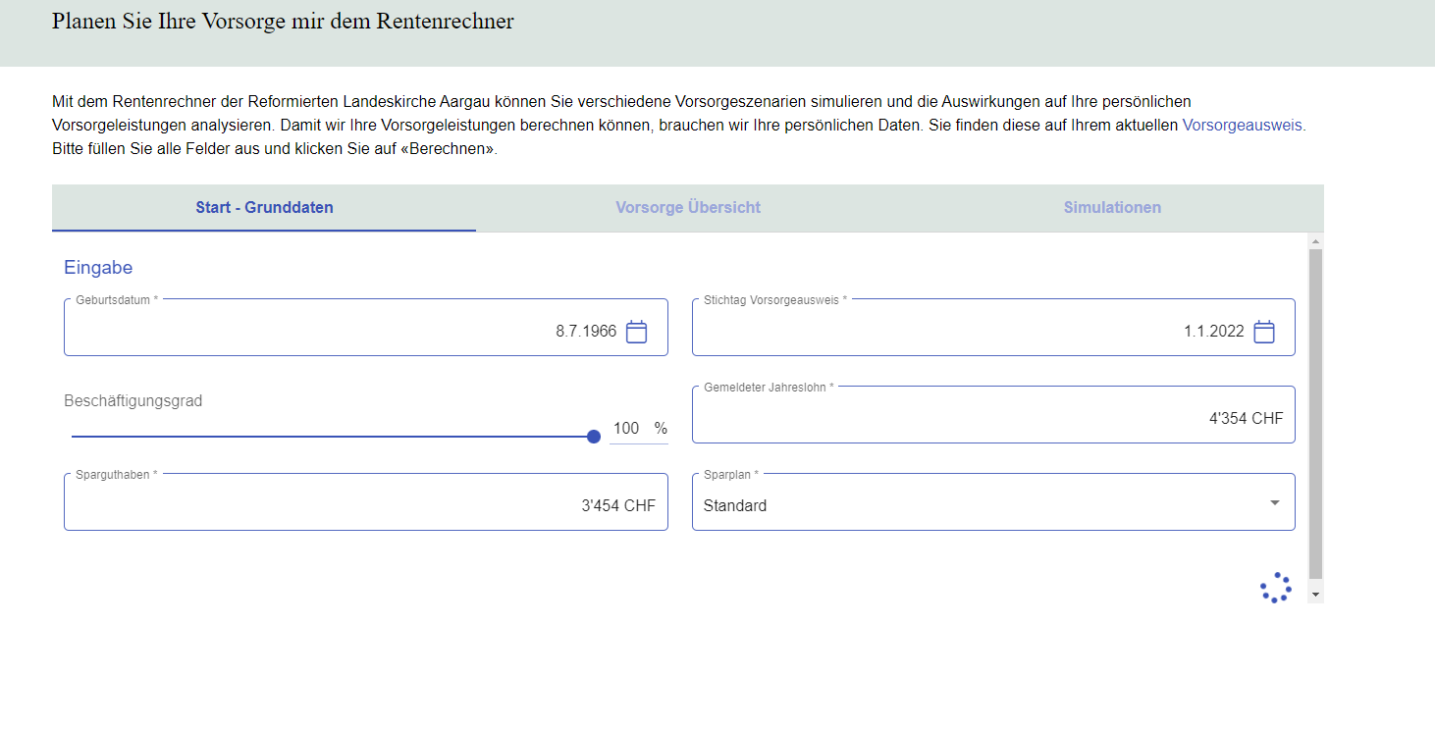Click the form's vertical scrollbar thumb
This screenshot has height=729, width=1435.
(1315, 412)
